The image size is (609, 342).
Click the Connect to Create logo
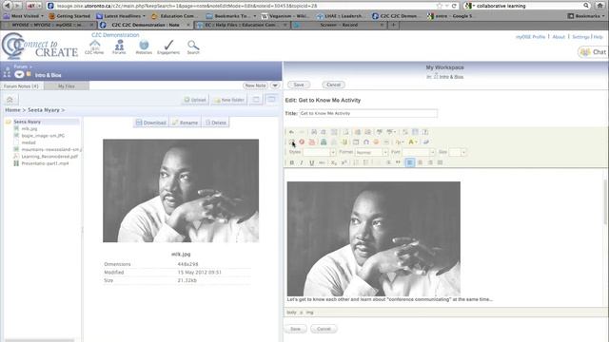40,47
